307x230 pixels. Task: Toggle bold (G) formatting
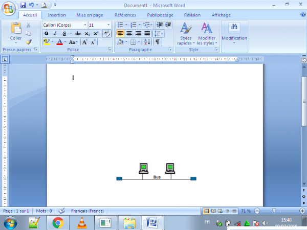coord(47,33)
